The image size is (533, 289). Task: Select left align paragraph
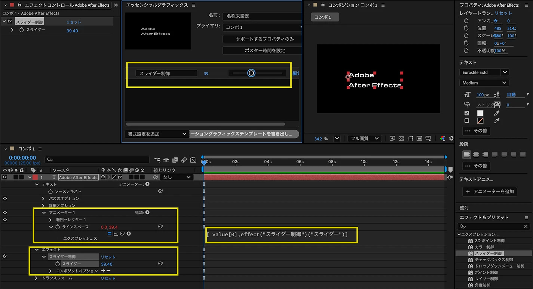pos(467,154)
